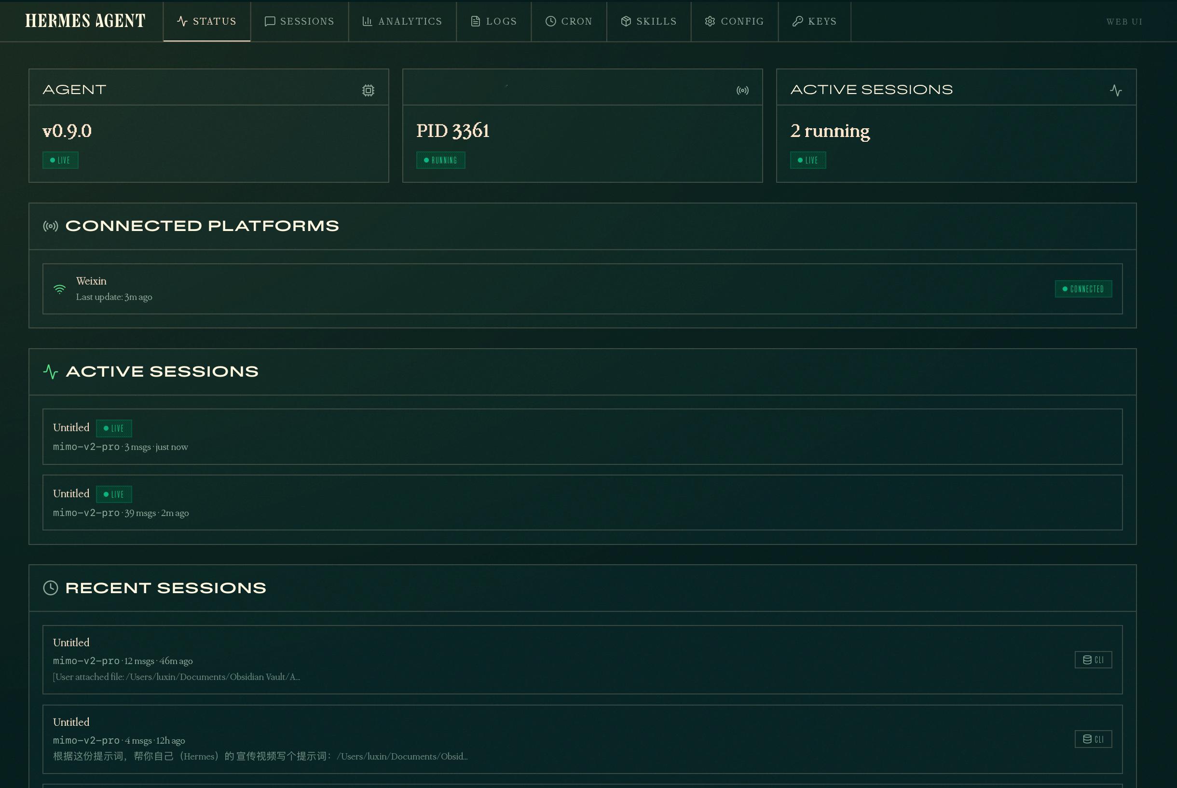
Task: Open the Config tab
Action: click(734, 21)
